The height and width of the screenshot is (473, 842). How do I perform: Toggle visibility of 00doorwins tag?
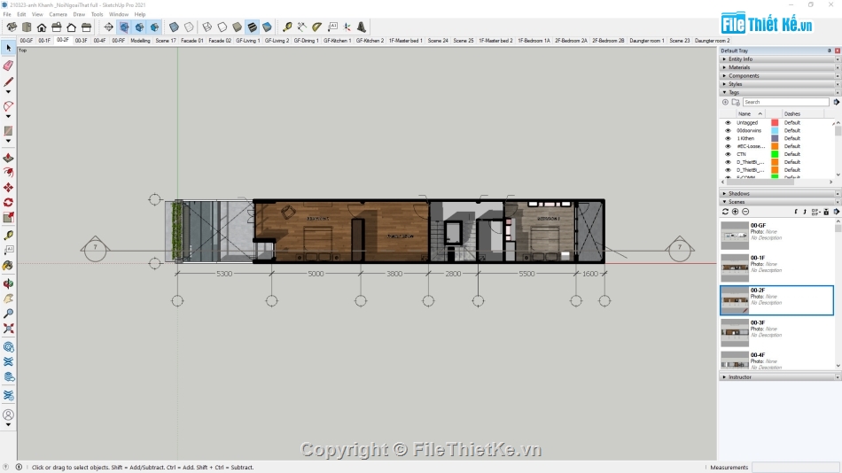[x=729, y=130]
